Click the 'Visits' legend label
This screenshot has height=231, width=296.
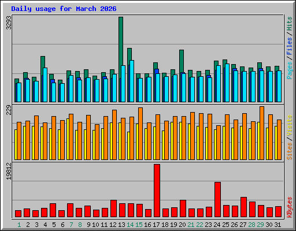point(290,126)
